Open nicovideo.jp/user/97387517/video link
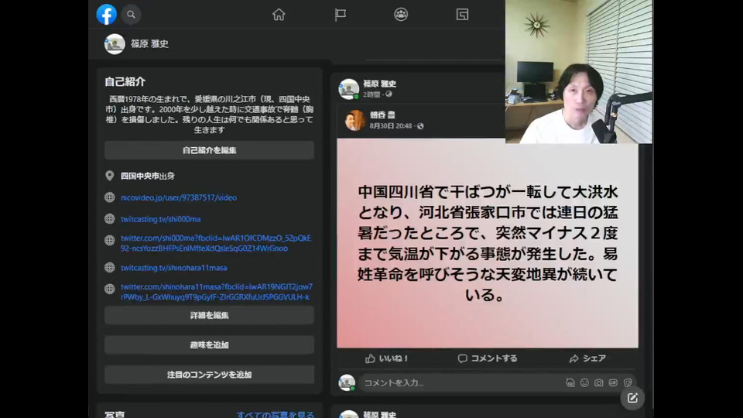Screen dimensions: 743x418 pyautogui.click(x=179, y=197)
